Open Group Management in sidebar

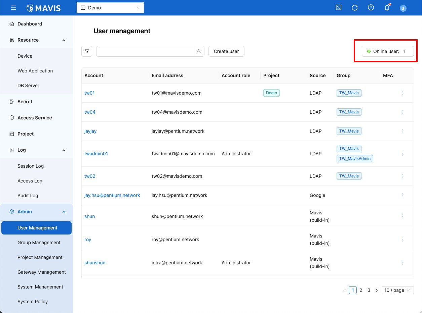coord(39,243)
